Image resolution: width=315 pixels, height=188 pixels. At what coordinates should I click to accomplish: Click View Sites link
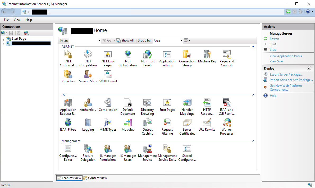click(x=277, y=61)
